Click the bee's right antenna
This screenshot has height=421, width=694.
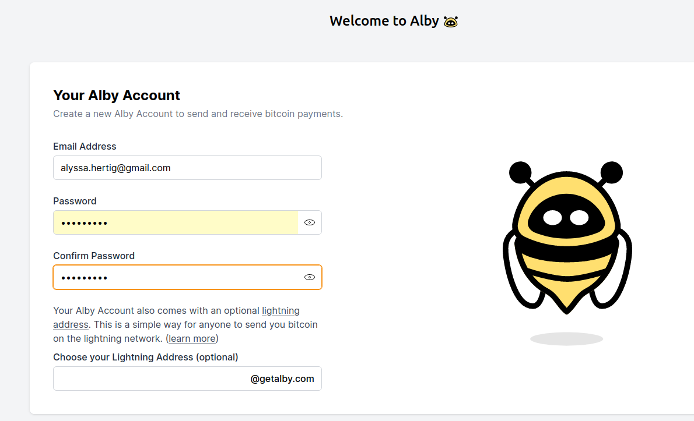click(x=614, y=172)
